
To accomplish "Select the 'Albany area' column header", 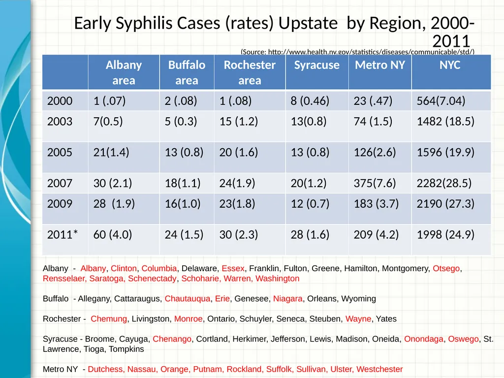I will coord(124,72).
